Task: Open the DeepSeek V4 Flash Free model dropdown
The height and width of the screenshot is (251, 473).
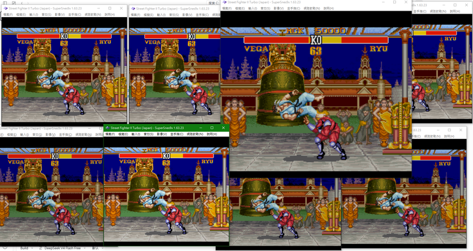Action: [x=63, y=248]
